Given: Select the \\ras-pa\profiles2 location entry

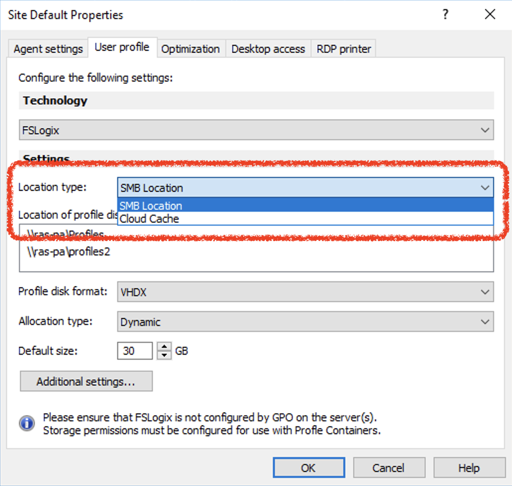Looking at the screenshot, I should (68, 251).
